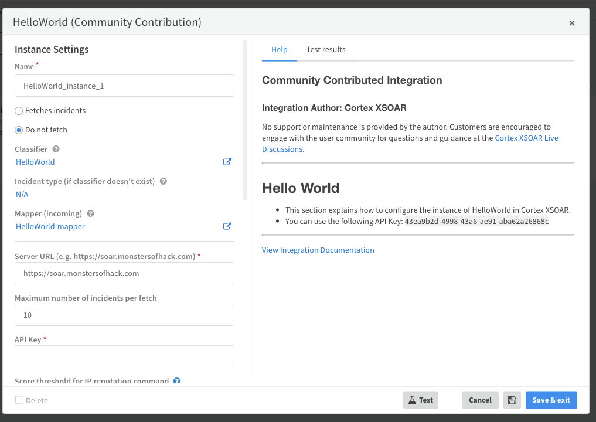Click Score threshold help icon
Viewport: 596px width, 422px height.
pos(177,381)
